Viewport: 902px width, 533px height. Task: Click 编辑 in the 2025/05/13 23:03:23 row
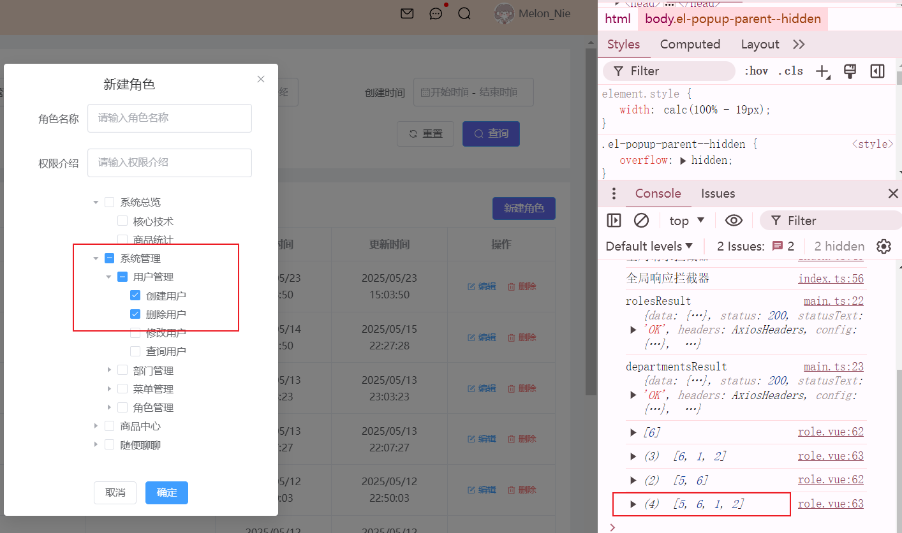(x=482, y=388)
